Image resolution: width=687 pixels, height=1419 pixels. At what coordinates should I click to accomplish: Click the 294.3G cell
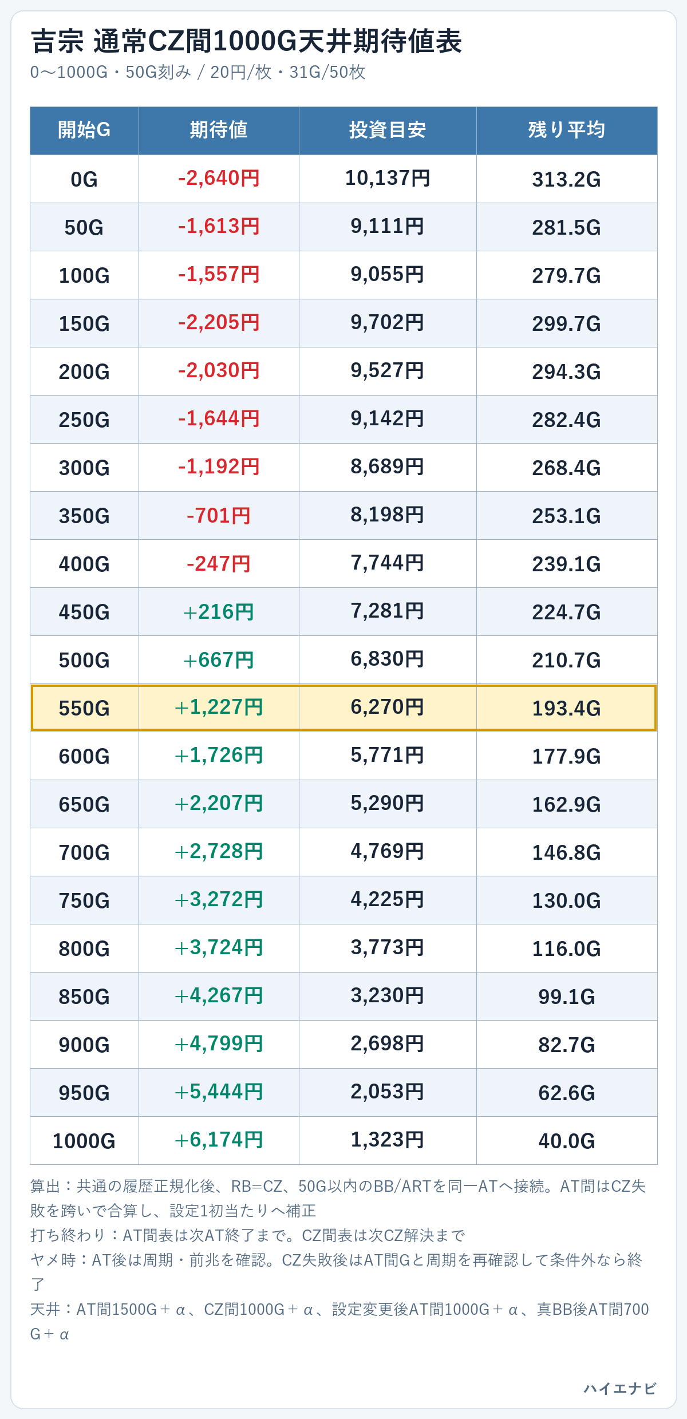(x=567, y=371)
